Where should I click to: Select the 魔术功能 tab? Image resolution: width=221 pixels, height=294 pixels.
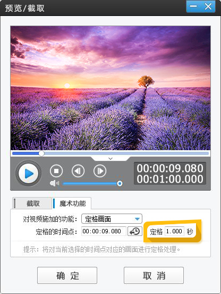point(72,203)
